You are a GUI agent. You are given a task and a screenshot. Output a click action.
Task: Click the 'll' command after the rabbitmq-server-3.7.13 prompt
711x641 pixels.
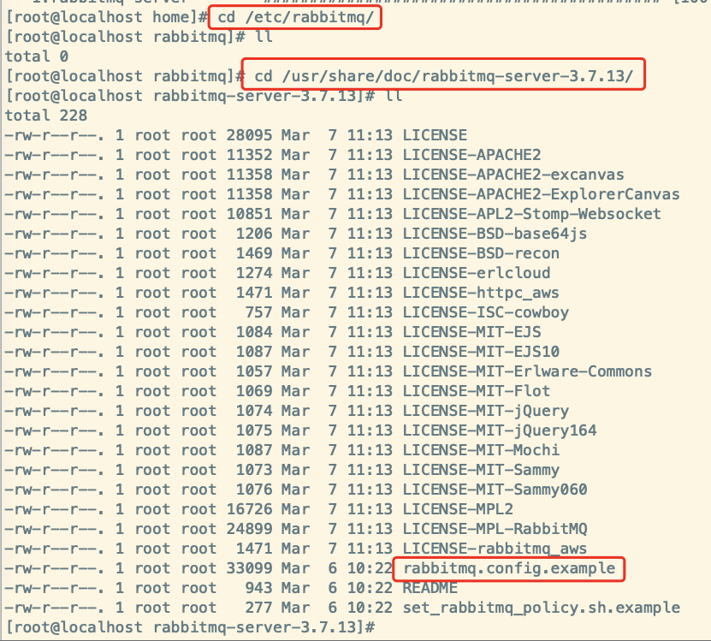[394, 96]
